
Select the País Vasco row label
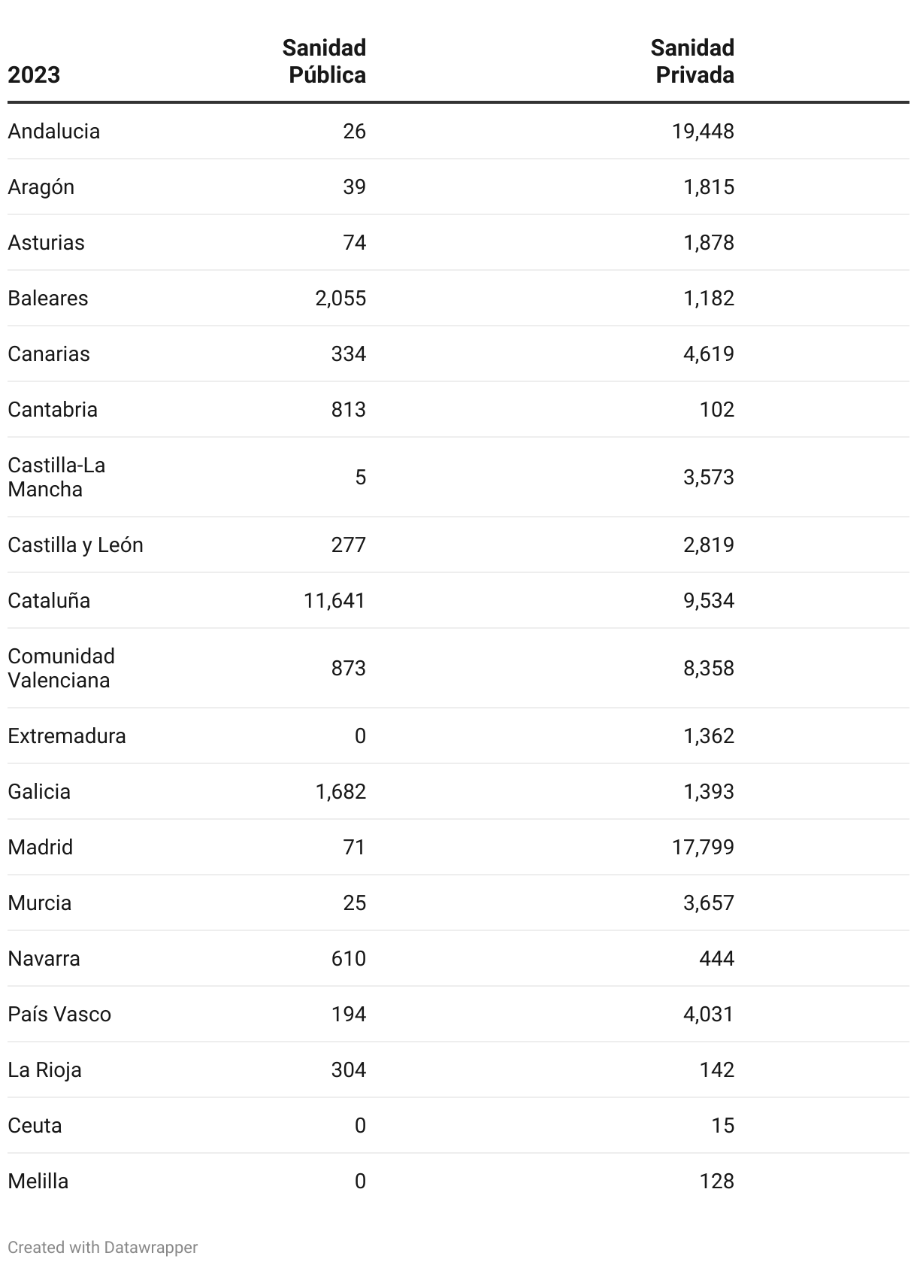[59, 1014]
